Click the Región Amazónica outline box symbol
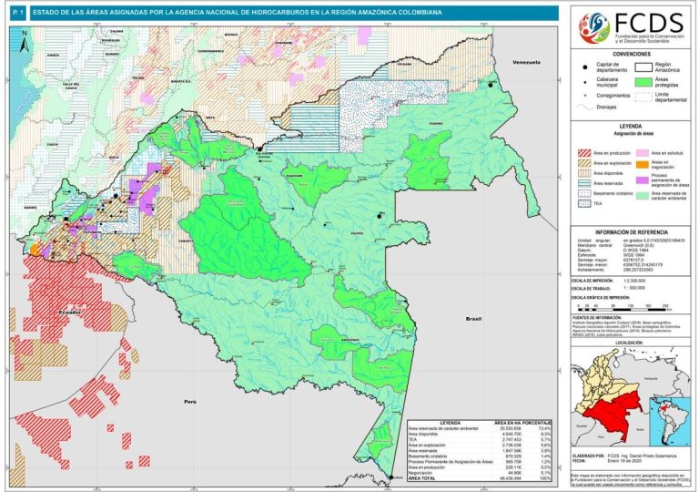 (x=642, y=67)
